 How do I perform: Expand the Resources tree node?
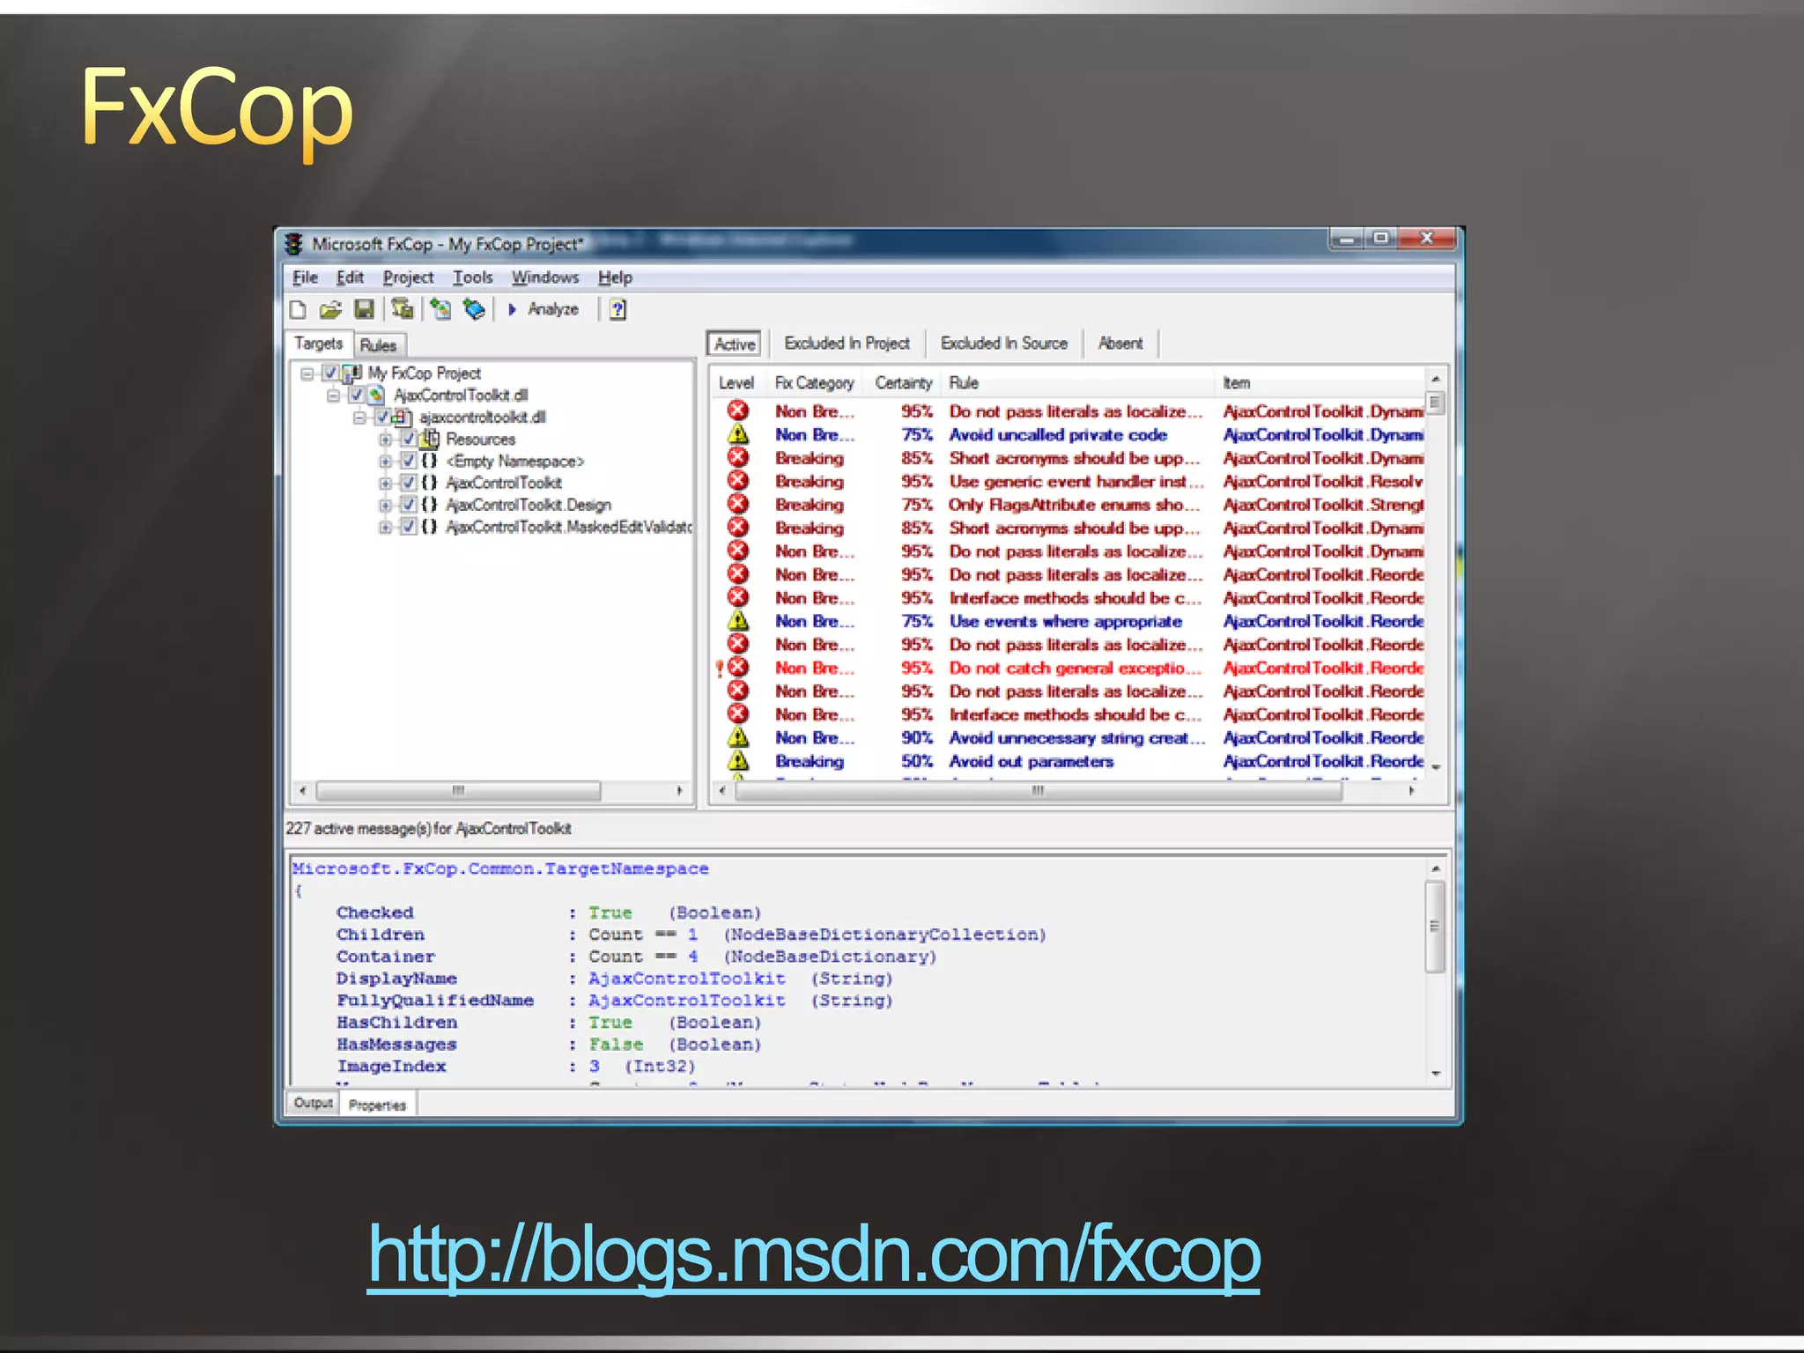click(x=385, y=439)
